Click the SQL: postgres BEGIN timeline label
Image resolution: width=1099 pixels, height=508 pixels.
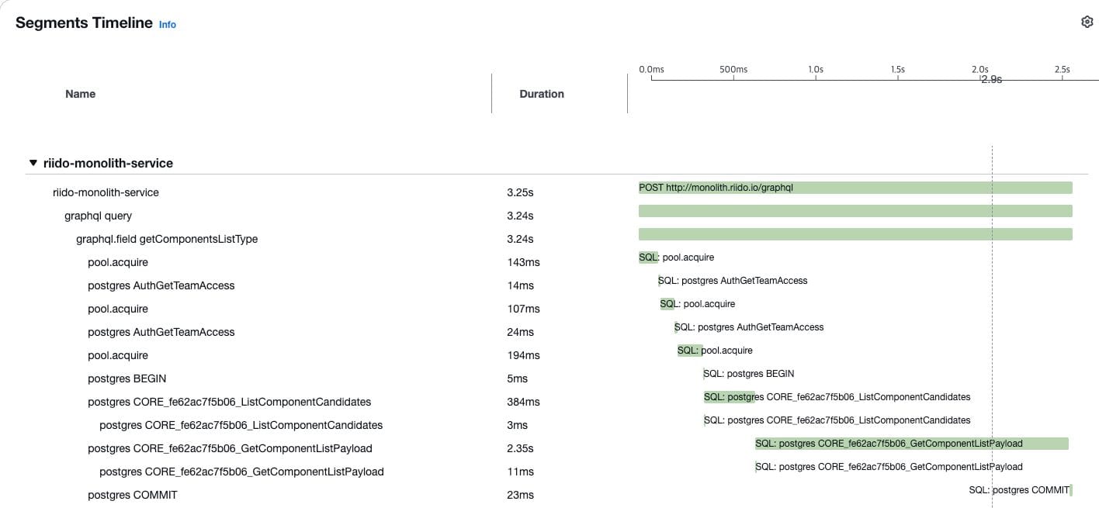[x=749, y=374]
